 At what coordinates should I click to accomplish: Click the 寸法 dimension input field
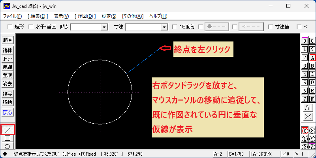pos(143,27)
